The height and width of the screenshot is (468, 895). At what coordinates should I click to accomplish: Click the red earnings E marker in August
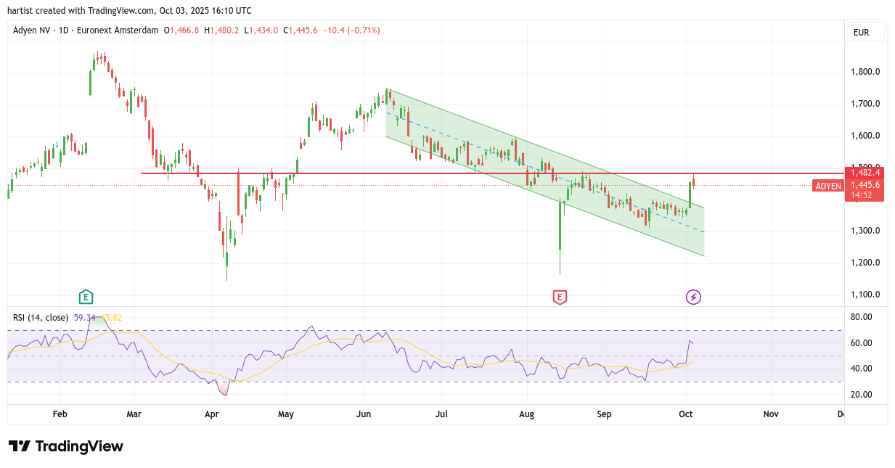pos(560,296)
